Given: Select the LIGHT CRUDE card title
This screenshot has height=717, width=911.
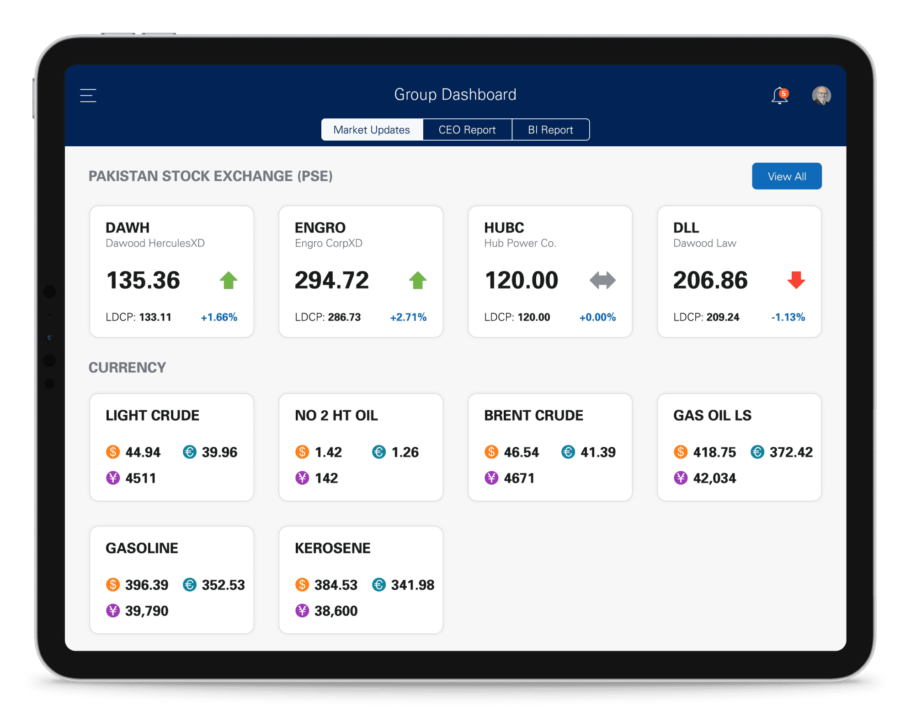Looking at the screenshot, I should click(x=153, y=415).
